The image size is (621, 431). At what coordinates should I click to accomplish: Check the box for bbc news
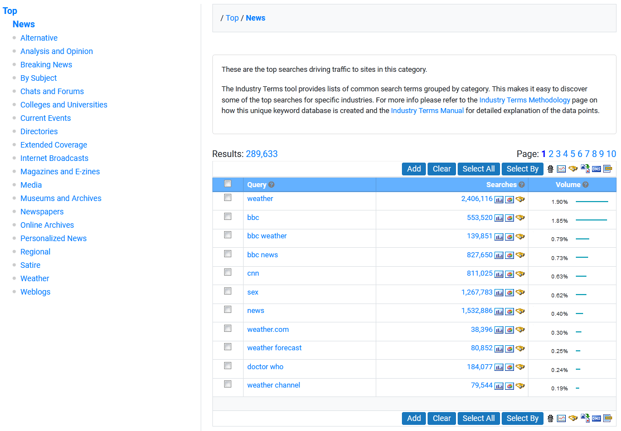click(228, 254)
